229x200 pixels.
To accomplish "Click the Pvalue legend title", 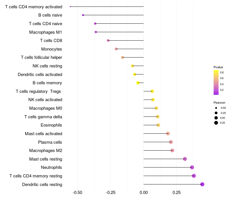I will click(x=218, y=67).
